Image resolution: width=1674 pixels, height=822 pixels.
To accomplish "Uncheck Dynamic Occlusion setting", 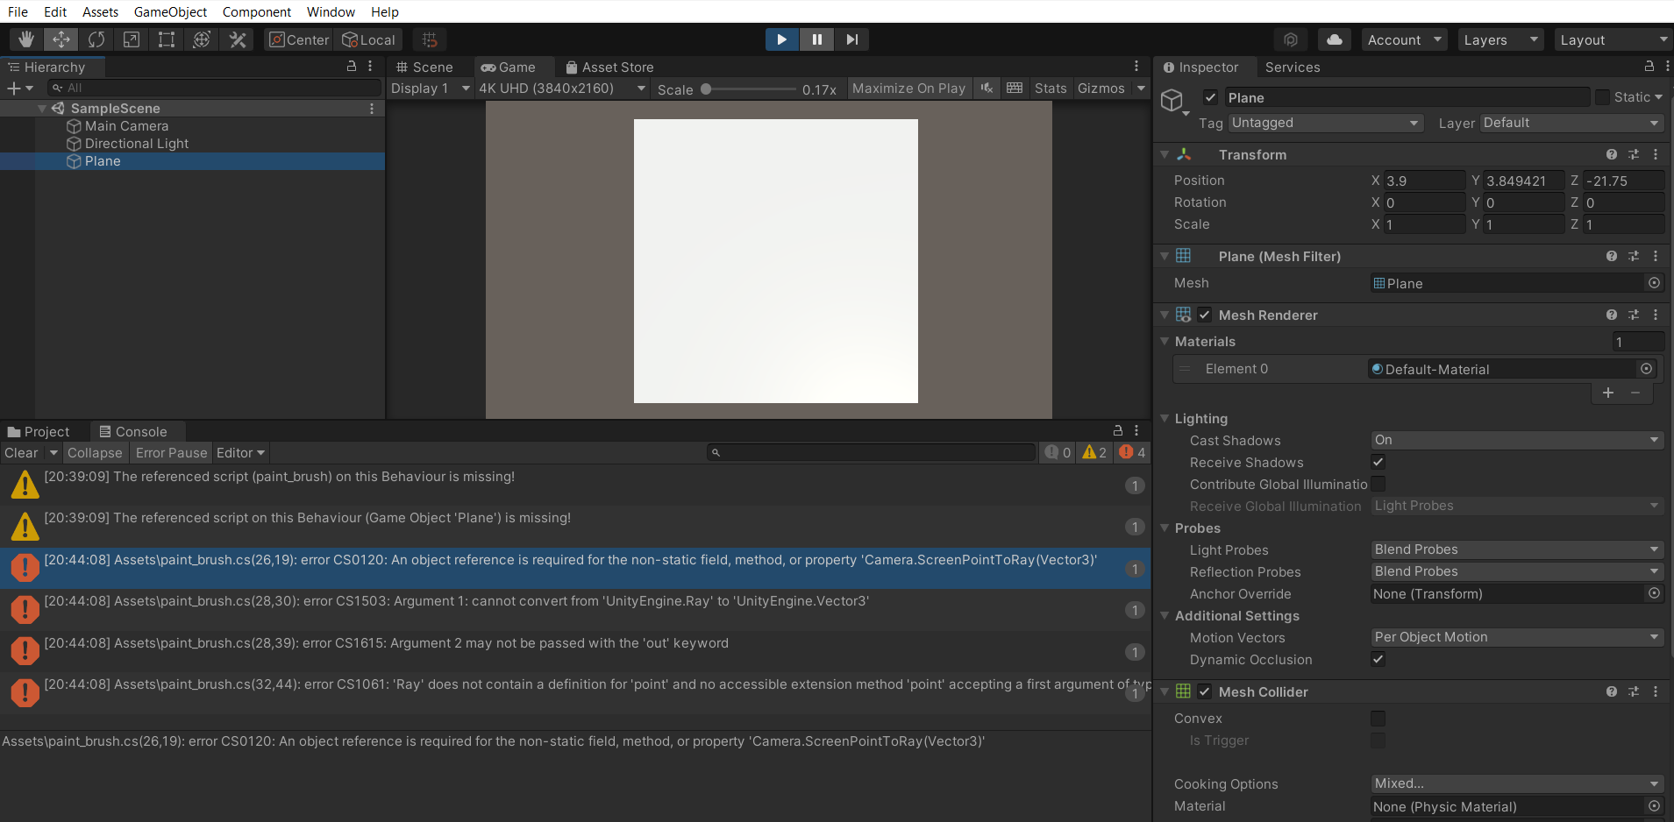I will pos(1378,659).
